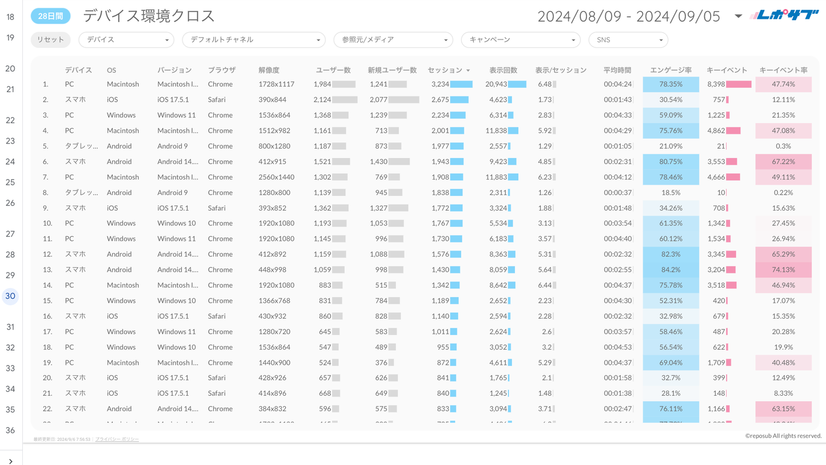This screenshot has height=465, width=826.
Task: Click the 84.2% engagement rate cell
Action: coord(671,269)
